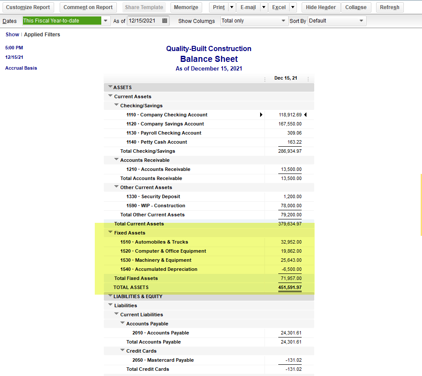Click the left-pointing arrow after 118,912.69

(x=306, y=115)
